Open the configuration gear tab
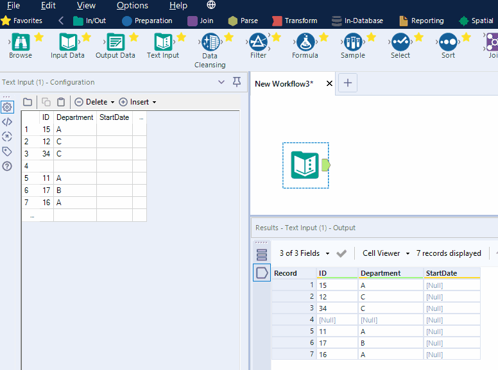The image size is (498, 370). pyautogui.click(x=7, y=107)
